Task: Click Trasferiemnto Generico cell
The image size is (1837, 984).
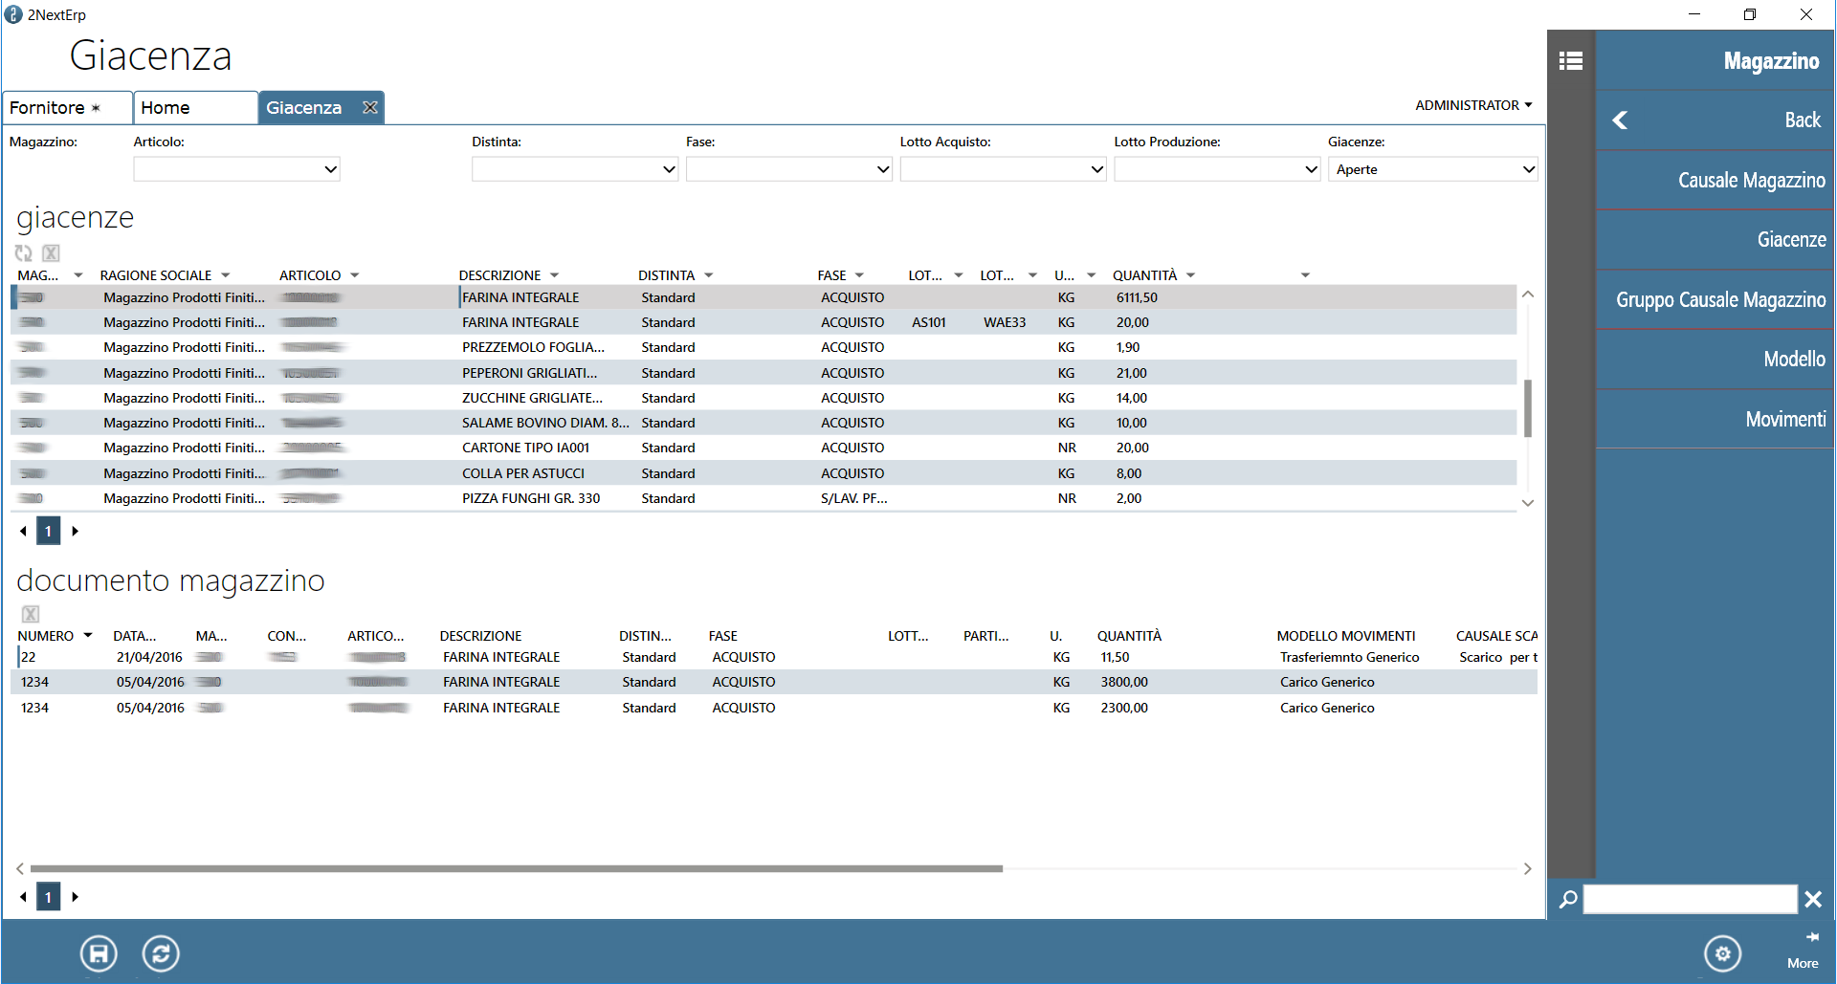Action: coord(1350,657)
